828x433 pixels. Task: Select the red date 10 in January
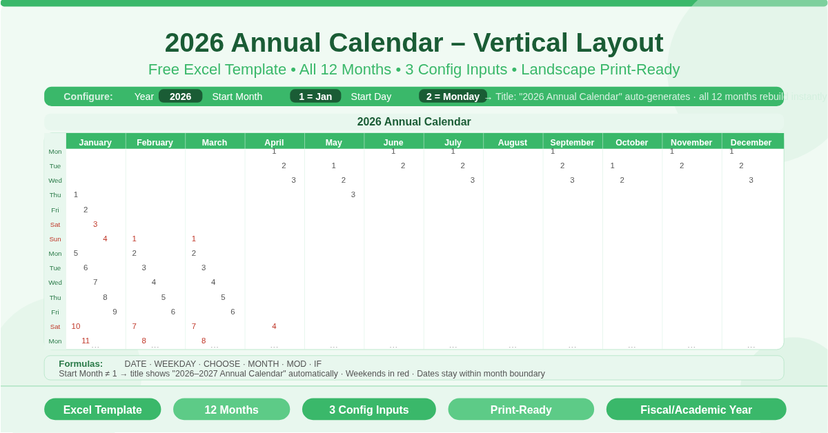click(76, 326)
